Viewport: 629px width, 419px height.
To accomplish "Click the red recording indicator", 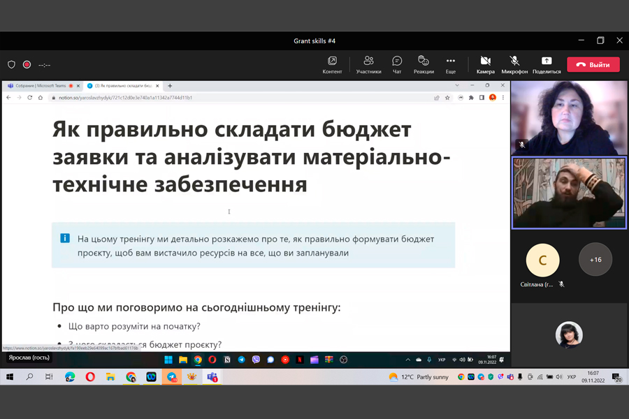I will tap(27, 65).
